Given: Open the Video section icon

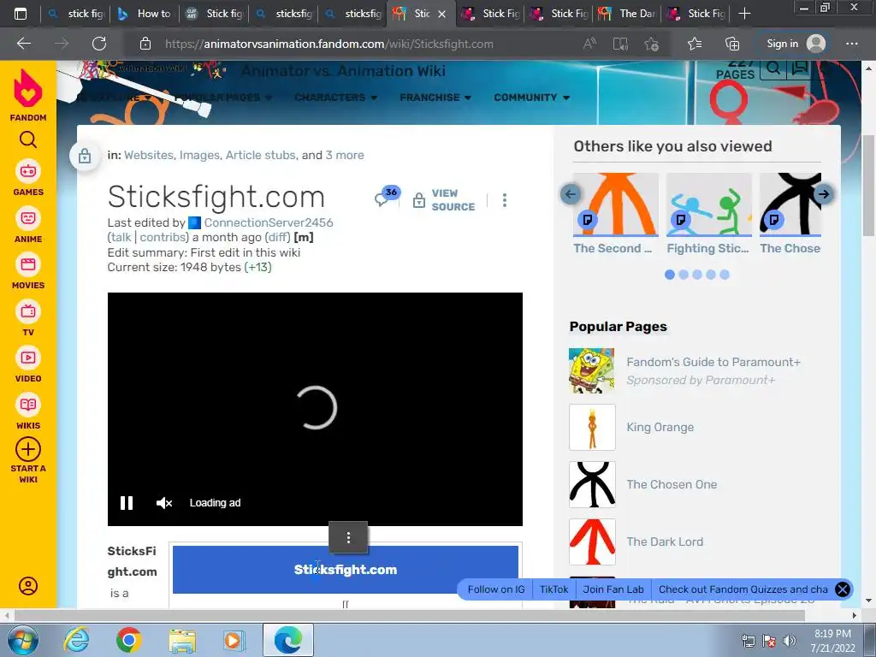Looking at the screenshot, I should [28, 358].
